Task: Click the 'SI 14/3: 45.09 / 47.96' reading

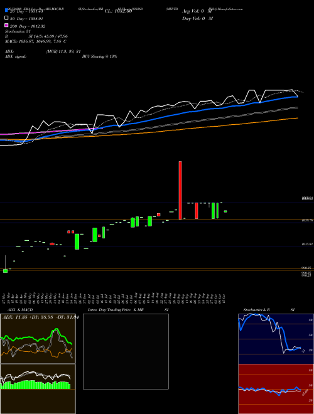Action: click(48, 36)
